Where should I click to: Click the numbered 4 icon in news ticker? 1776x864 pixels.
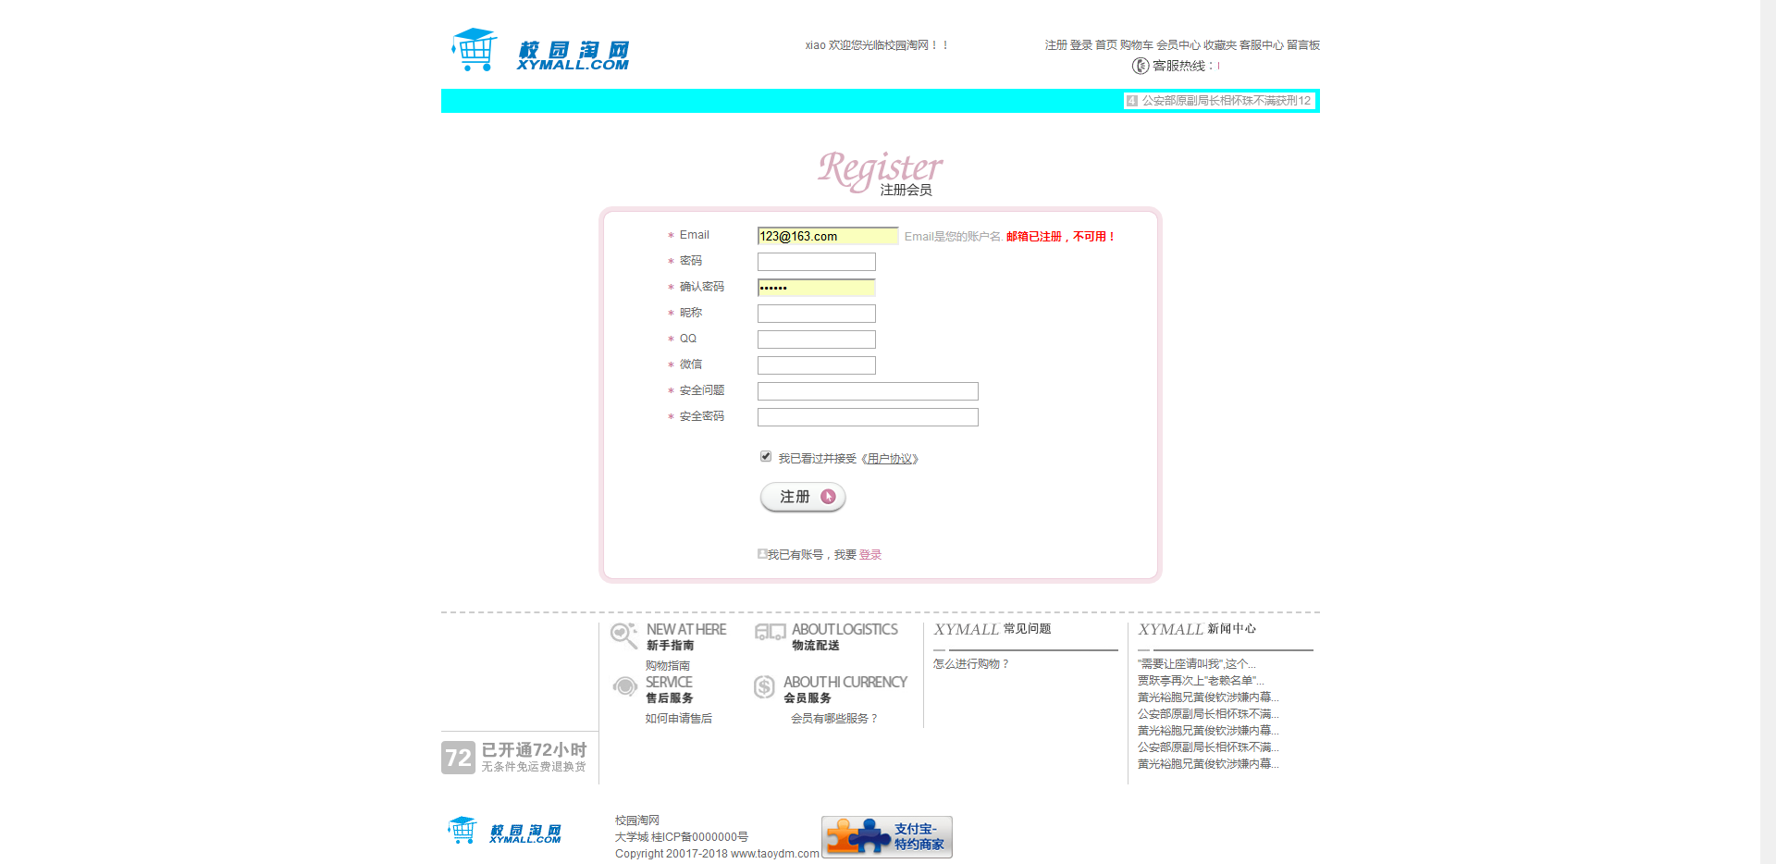point(1131,101)
